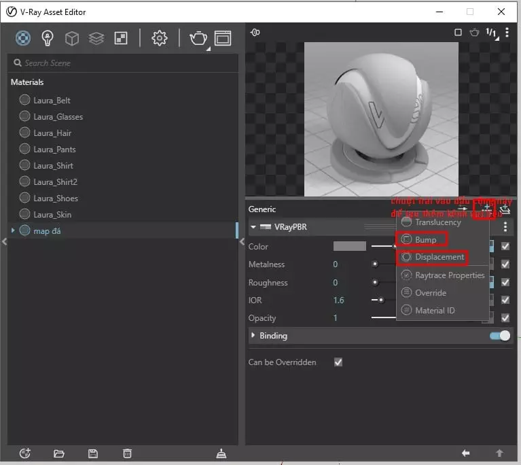This screenshot has width=521, height=465.
Task: Click the up arrow at bottom right
Action: (x=499, y=453)
